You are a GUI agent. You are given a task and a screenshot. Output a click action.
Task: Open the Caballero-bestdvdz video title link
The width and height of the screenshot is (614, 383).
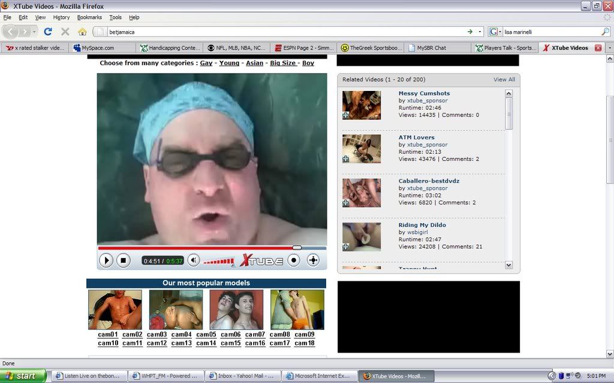click(429, 181)
